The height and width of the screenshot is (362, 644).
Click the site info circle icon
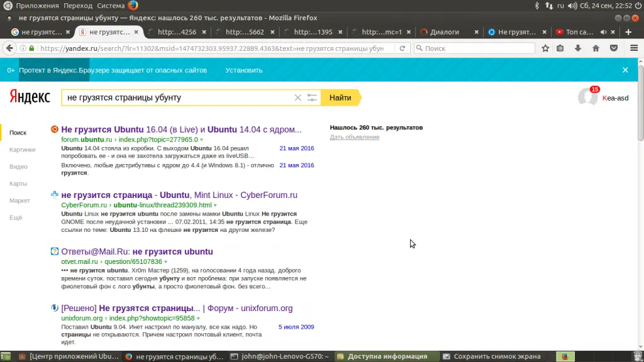point(23,48)
